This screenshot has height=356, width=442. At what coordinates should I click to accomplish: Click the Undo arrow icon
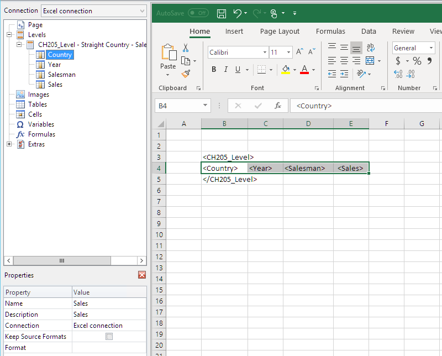pyautogui.click(x=237, y=13)
